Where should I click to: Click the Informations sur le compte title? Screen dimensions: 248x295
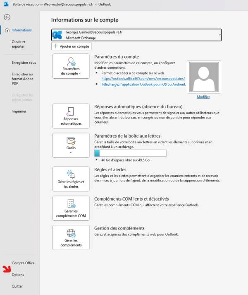coord(85,20)
